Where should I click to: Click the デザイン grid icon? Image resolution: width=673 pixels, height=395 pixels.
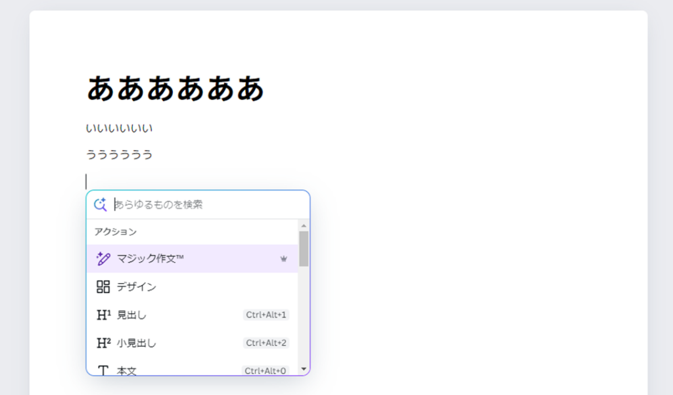[103, 287]
